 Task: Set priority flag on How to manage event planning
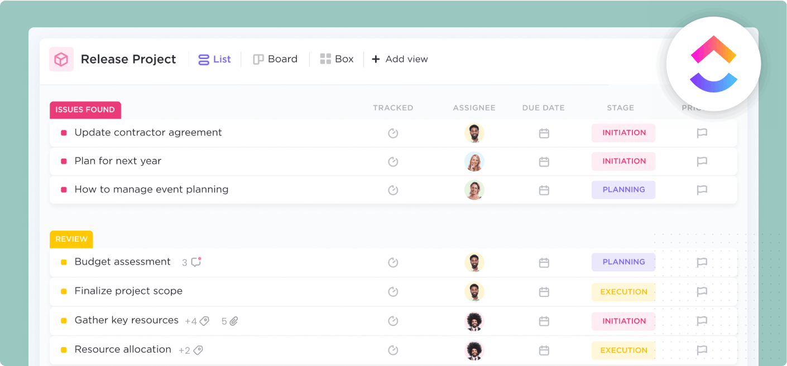tap(702, 190)
